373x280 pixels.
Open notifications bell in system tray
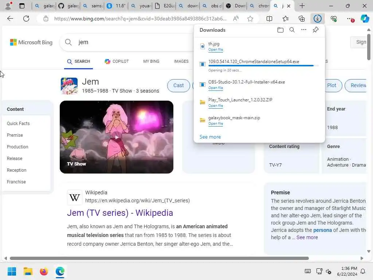pos(363,271)
